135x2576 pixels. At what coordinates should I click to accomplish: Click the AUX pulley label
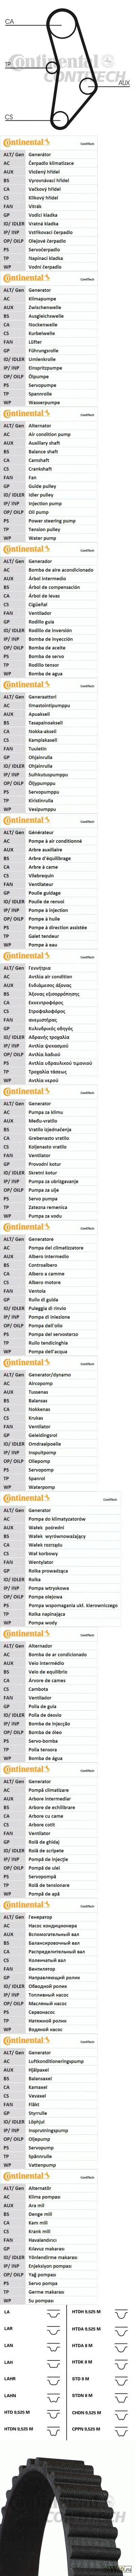pos(123,83)
